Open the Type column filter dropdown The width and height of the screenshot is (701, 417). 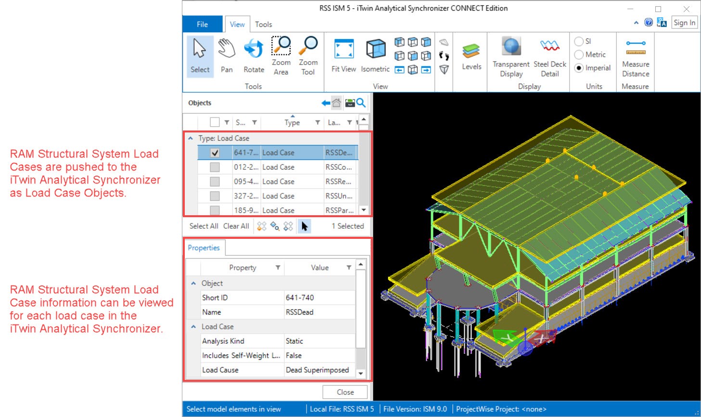(318, 123)
